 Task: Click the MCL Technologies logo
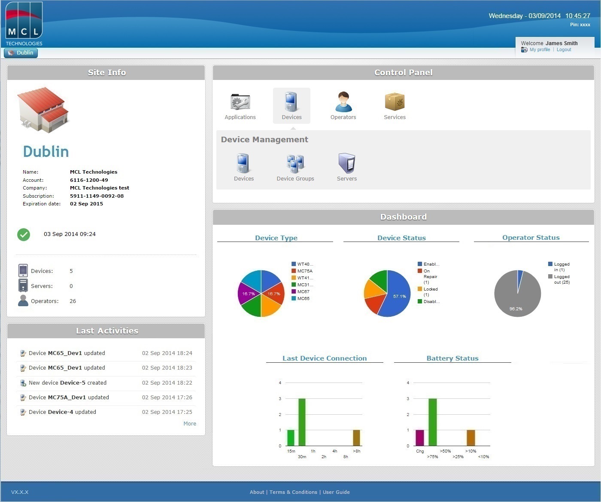24,24
